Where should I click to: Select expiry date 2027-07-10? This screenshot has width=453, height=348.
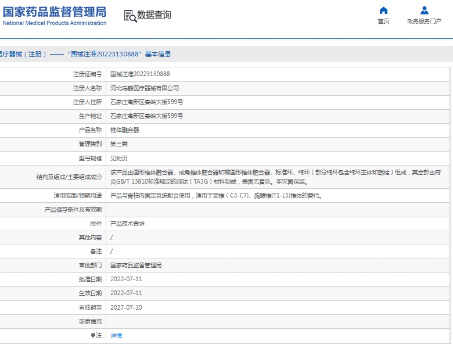(x=126, y=307)
